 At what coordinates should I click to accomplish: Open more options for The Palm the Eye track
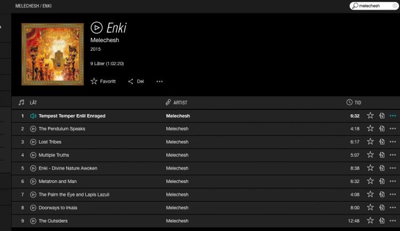(393, 195)
